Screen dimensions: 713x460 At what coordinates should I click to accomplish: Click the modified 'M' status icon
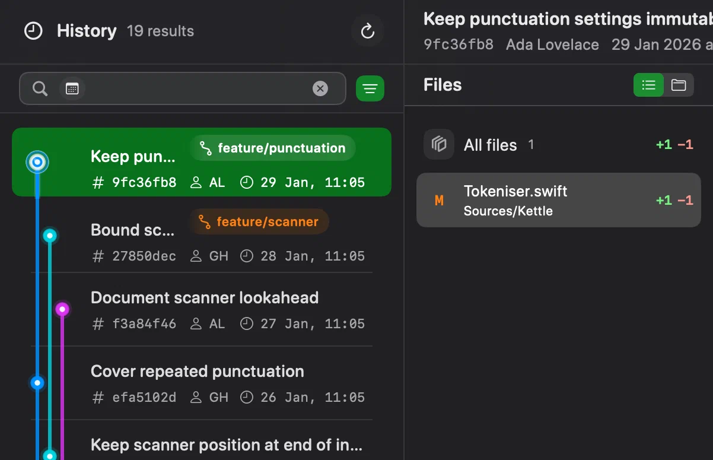(439, 200)
